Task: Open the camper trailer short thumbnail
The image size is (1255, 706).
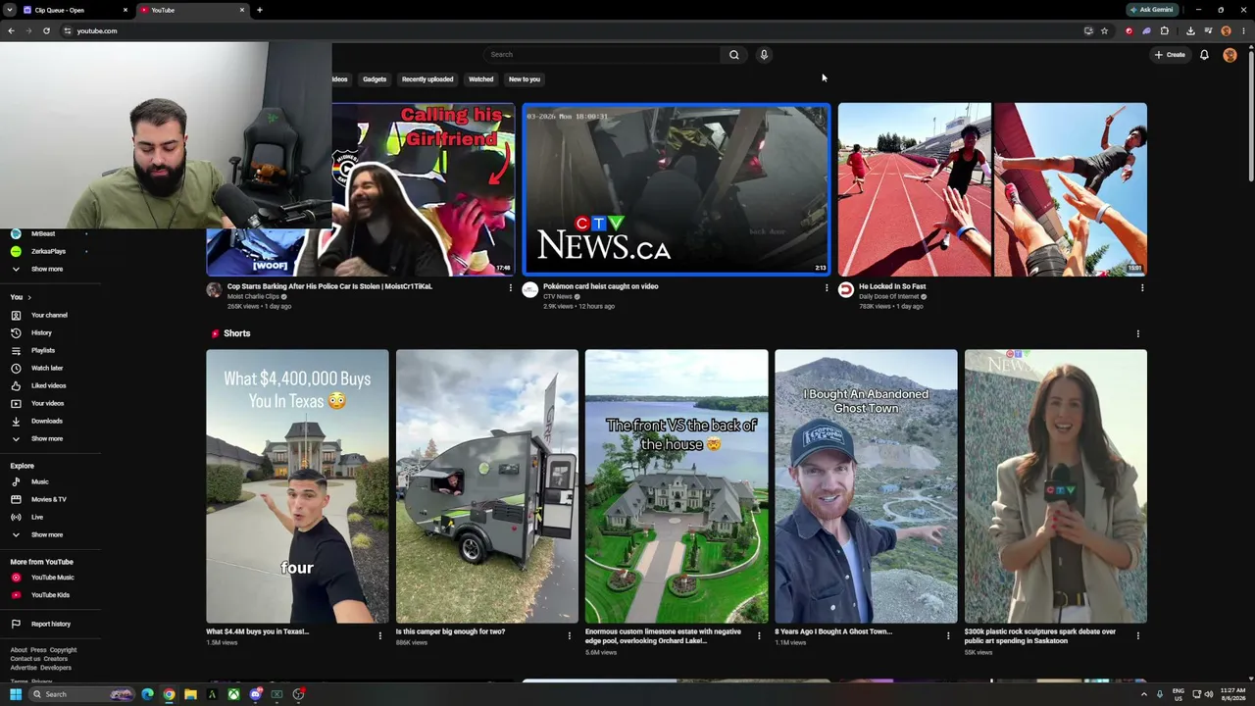Action: coord(487,486)
